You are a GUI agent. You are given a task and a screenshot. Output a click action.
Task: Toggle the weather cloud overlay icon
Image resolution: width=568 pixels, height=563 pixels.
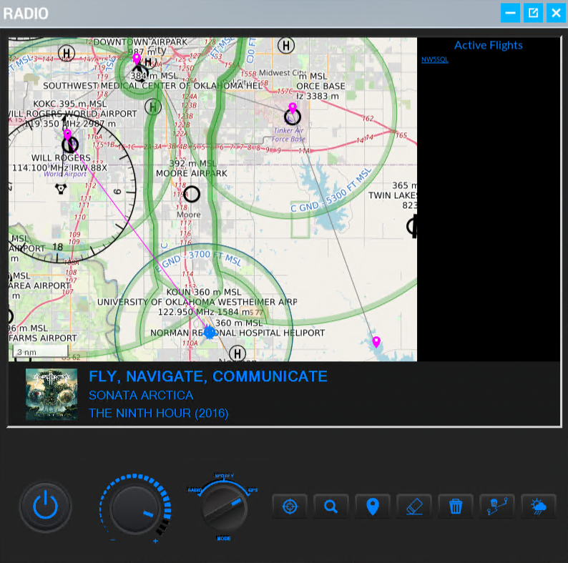tap(538, 506)
